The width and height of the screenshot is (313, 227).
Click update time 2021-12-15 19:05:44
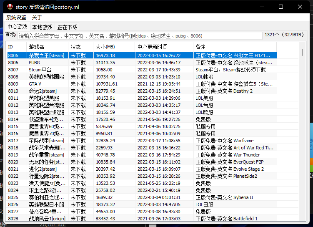[159, 84]
